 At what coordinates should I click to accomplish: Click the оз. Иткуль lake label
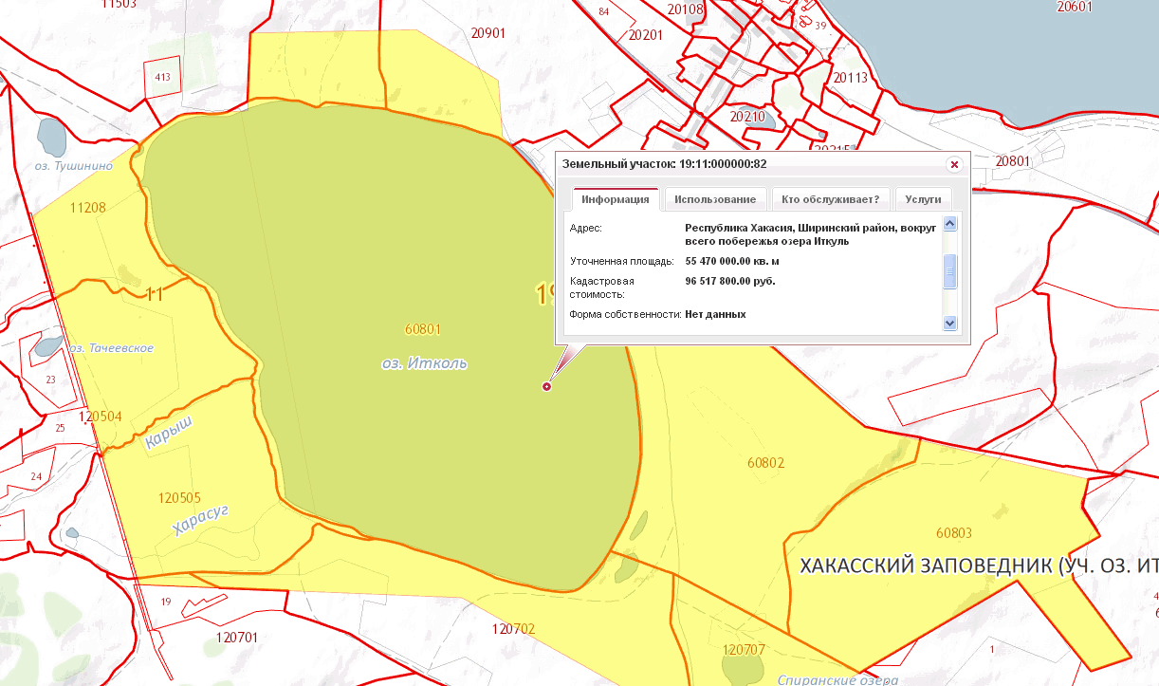coord(424,363)
